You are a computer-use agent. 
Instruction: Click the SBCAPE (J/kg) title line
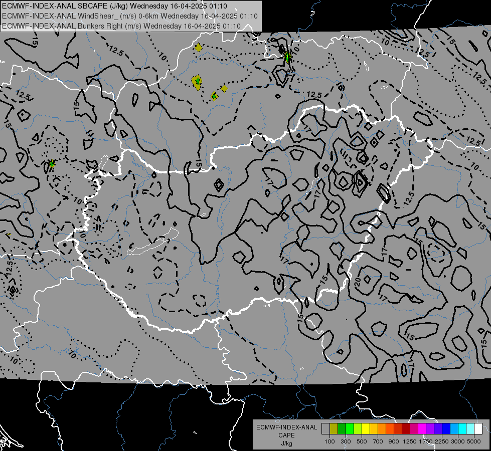coord(115,6)
